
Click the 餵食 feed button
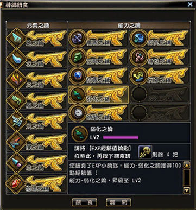pos(85,202)
